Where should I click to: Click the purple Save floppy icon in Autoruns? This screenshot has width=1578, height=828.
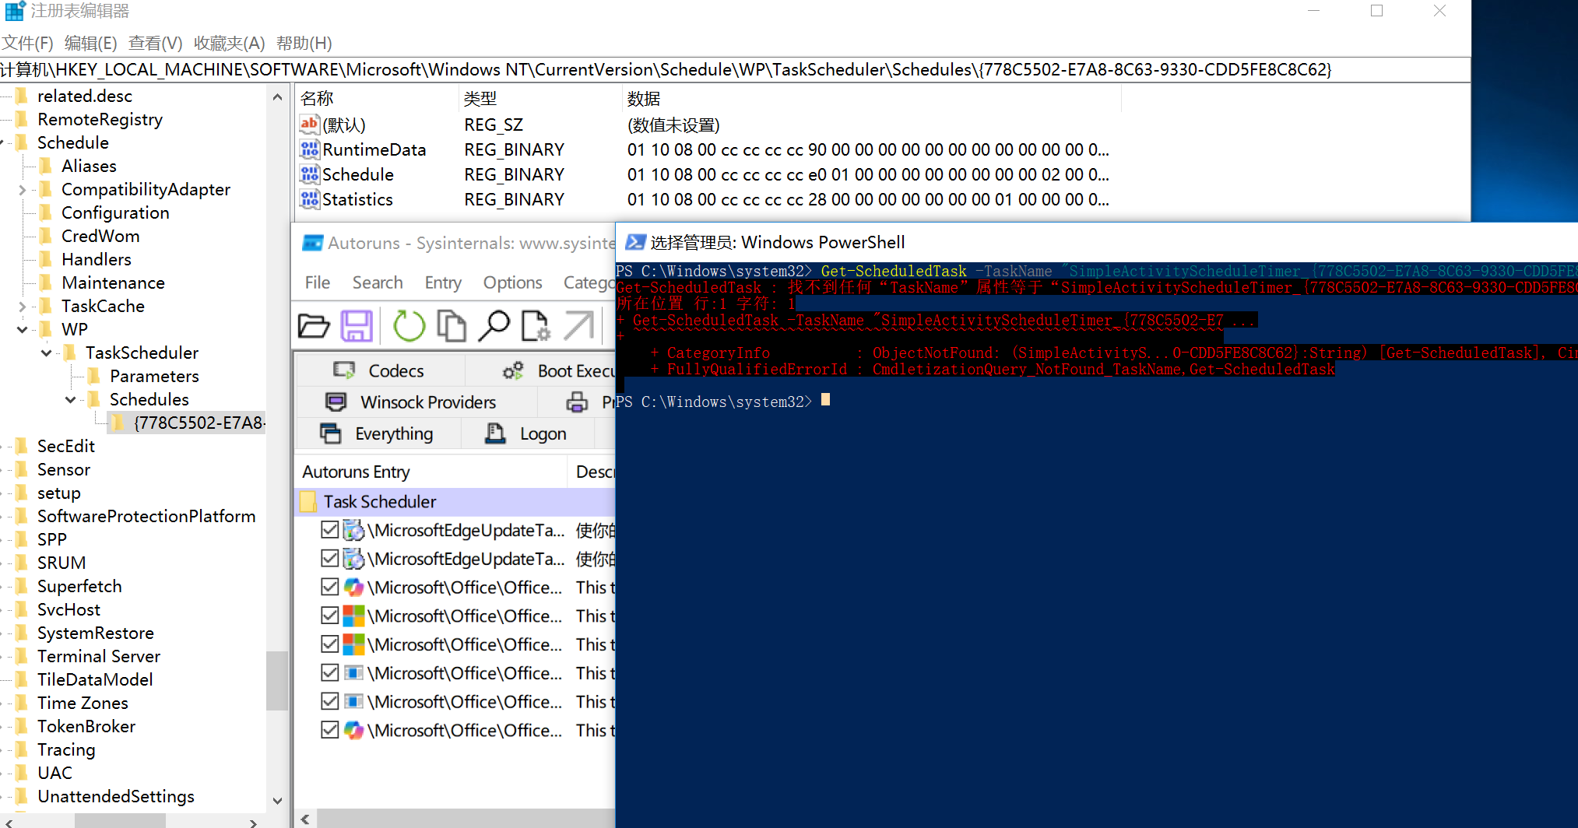pyautogui.click(x=357, y=326)
